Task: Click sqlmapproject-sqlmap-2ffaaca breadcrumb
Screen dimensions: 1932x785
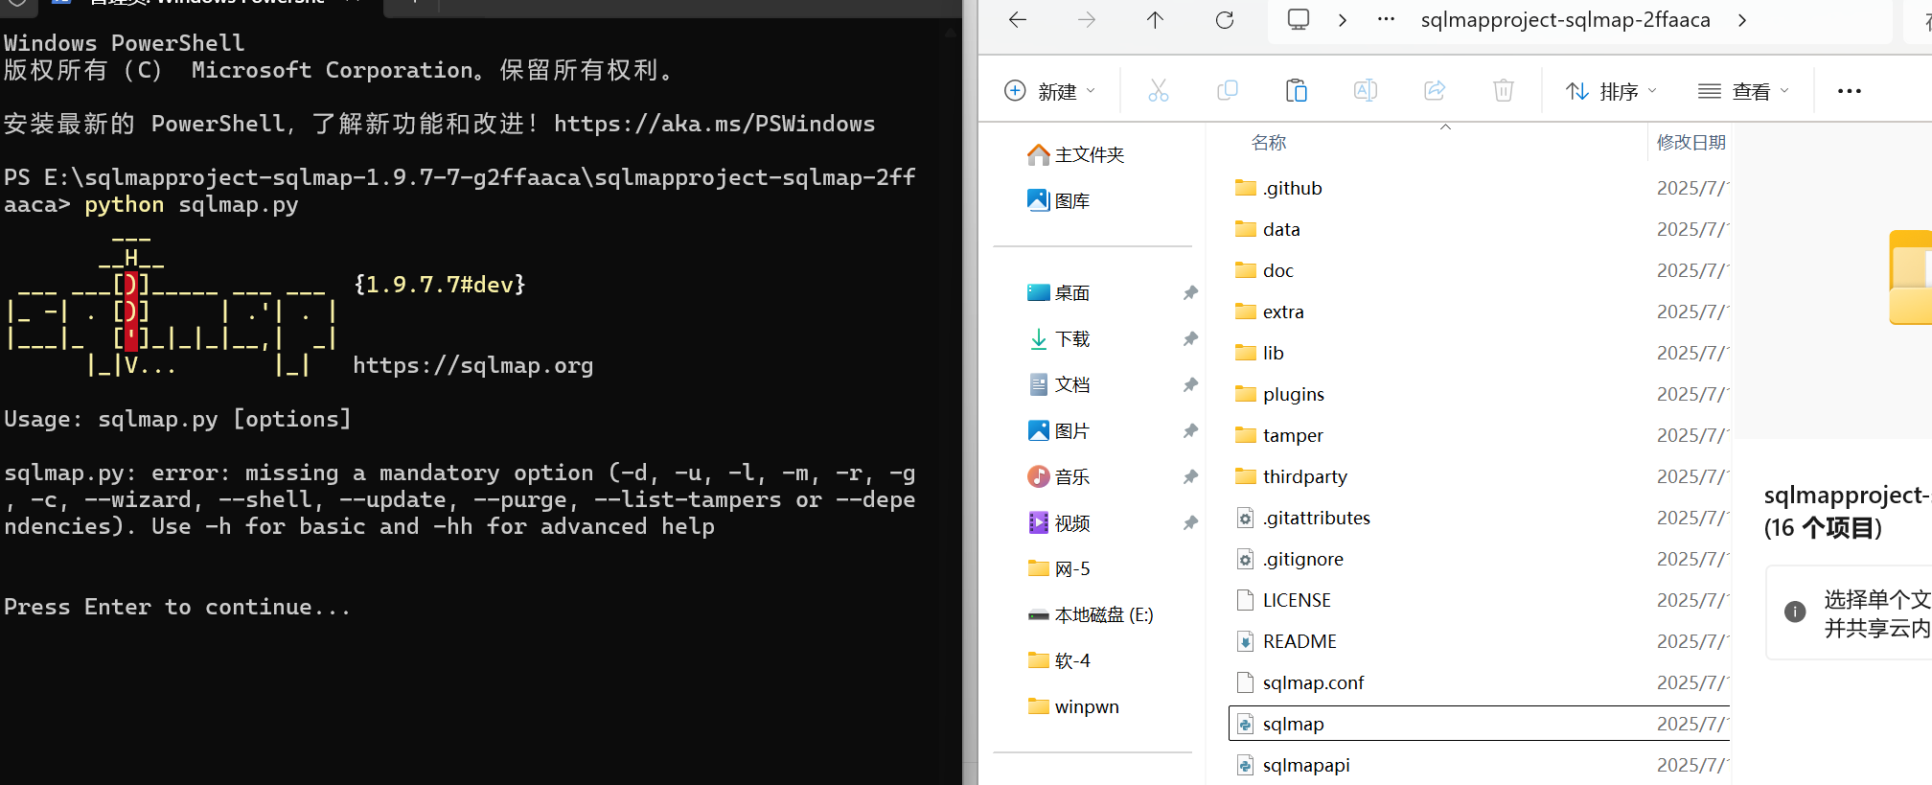Action: (x=1565, y=20)
